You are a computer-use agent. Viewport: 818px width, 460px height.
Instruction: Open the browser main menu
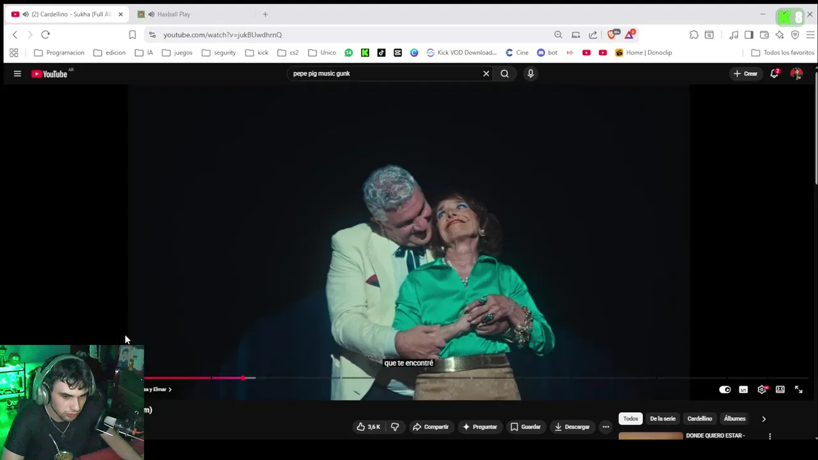(x=810, y=34)
